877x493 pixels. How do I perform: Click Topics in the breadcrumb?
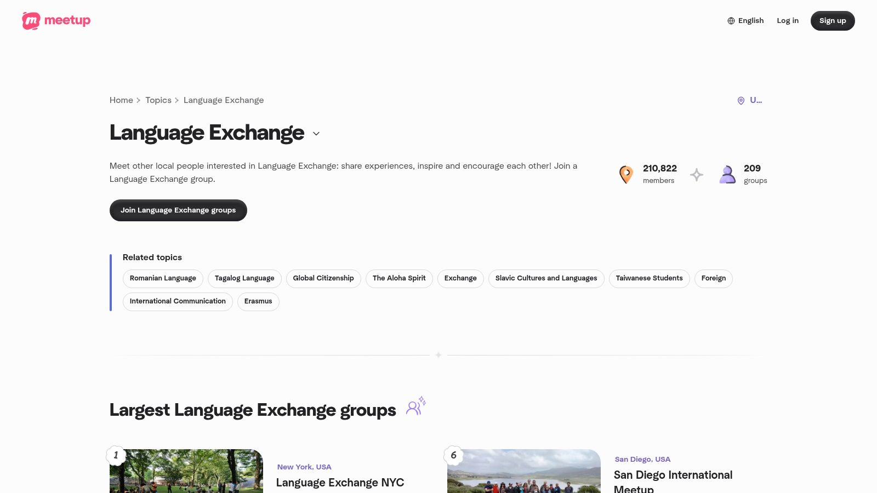158,100
